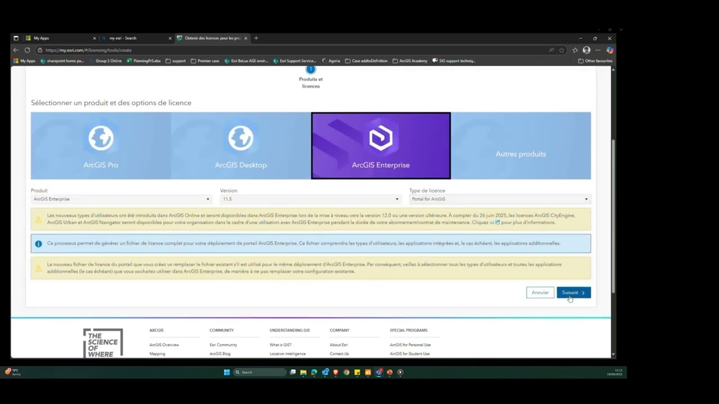Click the taskbar Search box
The image size is (719, 404).
tap(260, 372)
